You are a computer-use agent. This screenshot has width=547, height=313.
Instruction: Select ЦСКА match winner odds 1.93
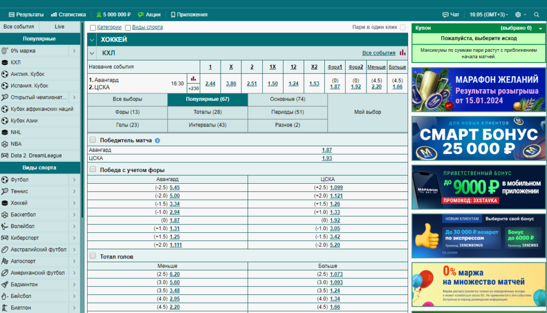(x=326, y=159)
